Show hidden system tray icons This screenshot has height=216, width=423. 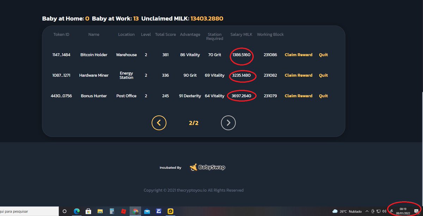[x=367, y=211]
